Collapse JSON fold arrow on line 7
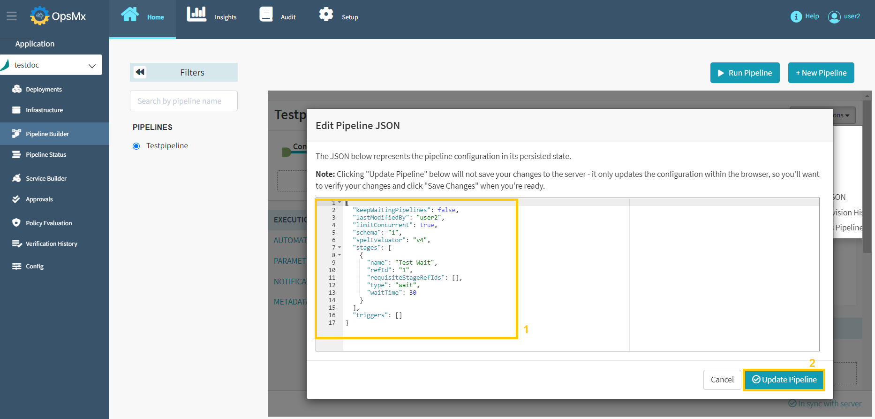Viewport: 875px width, 419px height. pos(339,247)
